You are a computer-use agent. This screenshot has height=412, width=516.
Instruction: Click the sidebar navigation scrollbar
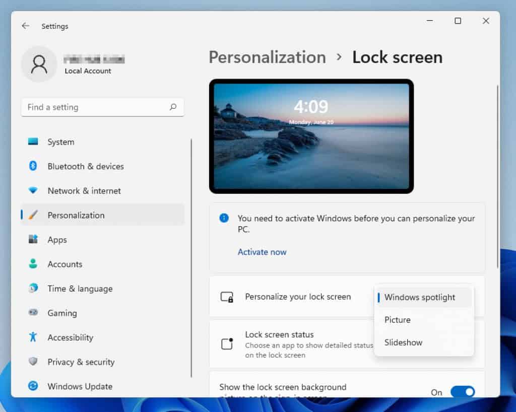pos(191,258)
